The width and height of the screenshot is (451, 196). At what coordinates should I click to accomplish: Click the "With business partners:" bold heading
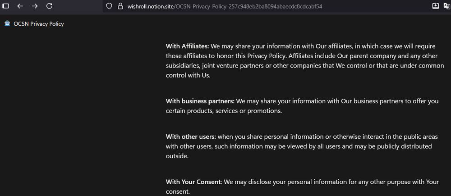(x=200, y=101)
